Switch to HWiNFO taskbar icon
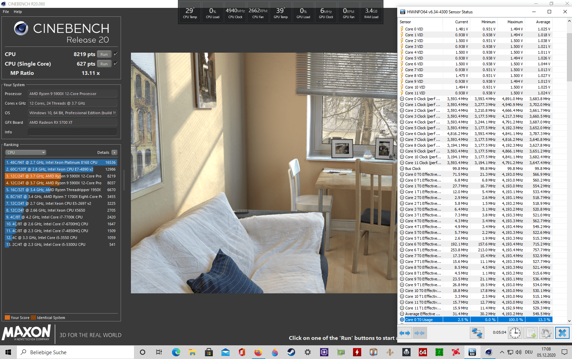The height and width of the screenshot is (359, 572). click(x=472, y=352)
